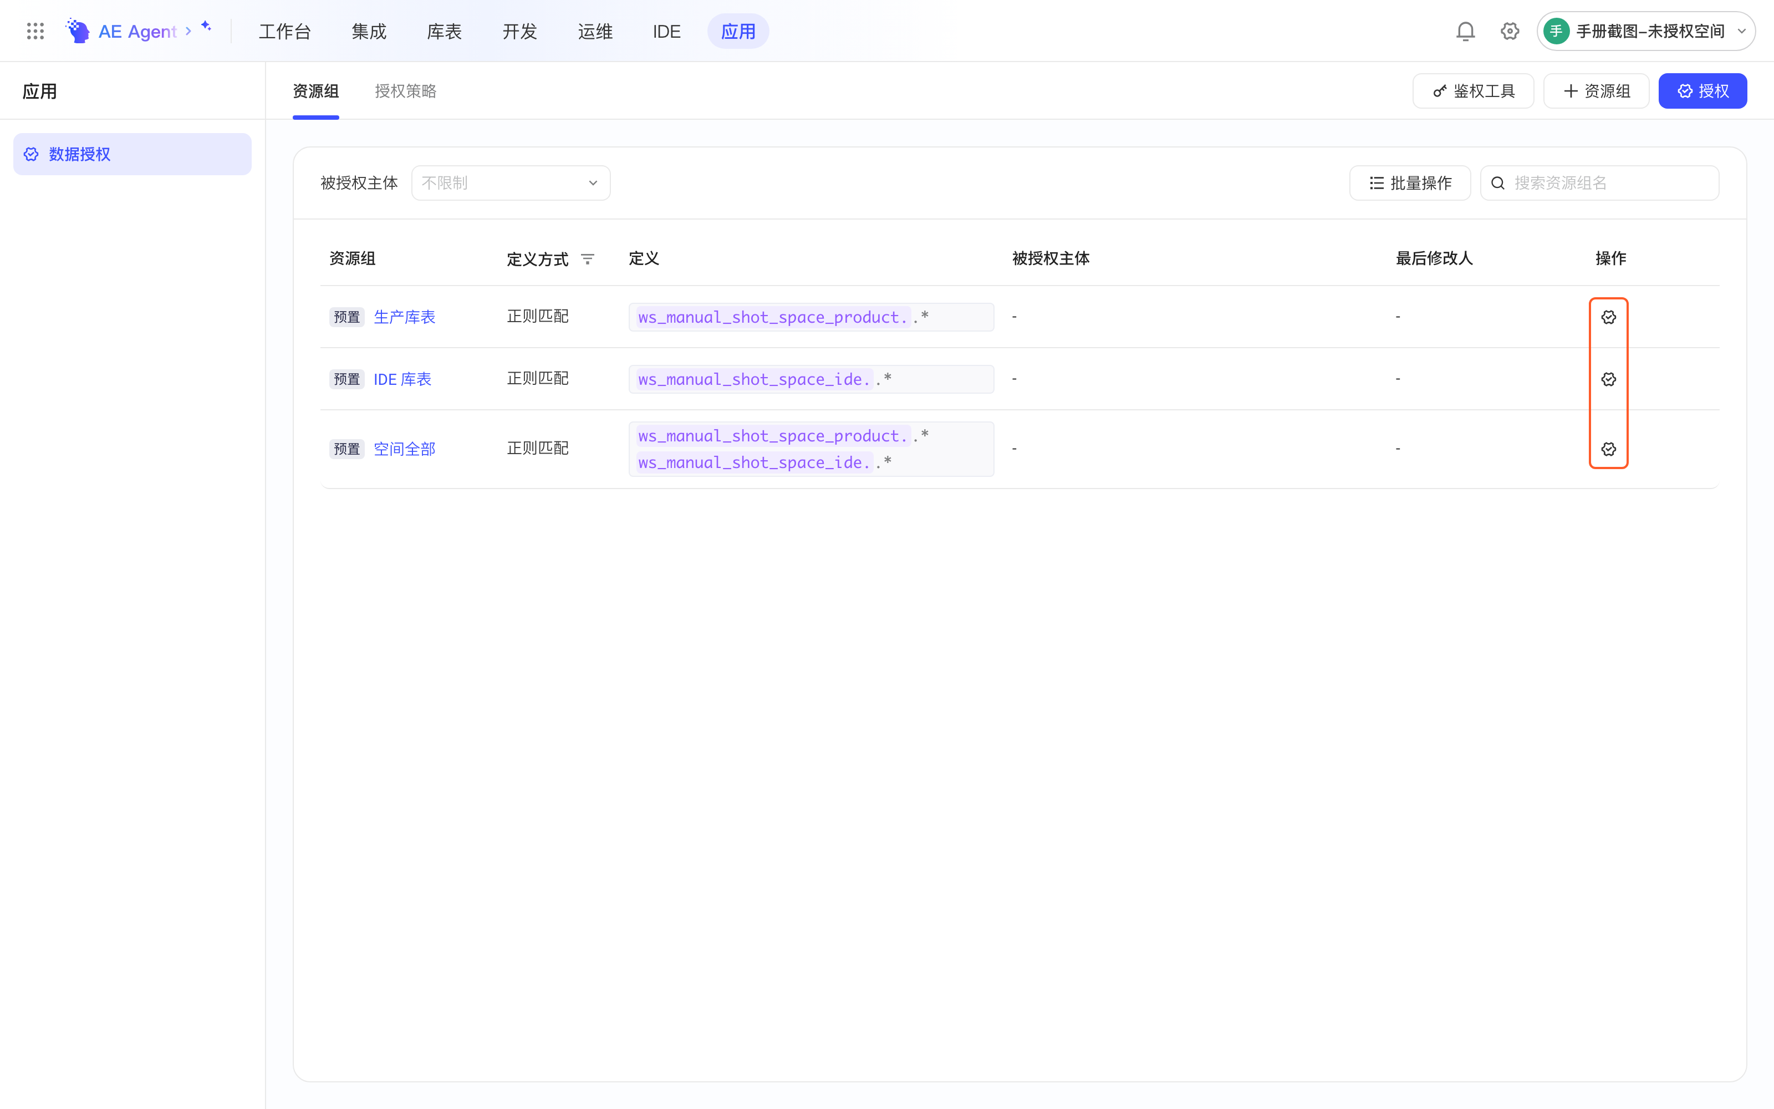Click the 批量操作 button
The image size is (1774, 1109).
click(1410, 182)
